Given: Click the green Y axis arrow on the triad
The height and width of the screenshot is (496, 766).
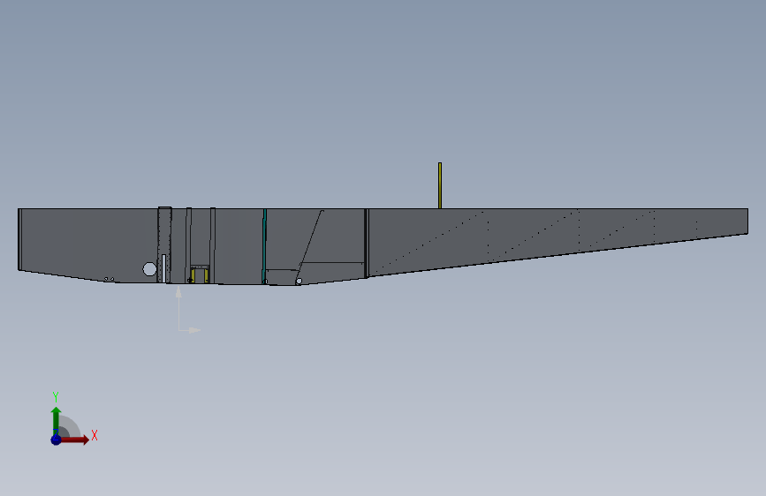Looking at the screenshot, I should 56,420.
